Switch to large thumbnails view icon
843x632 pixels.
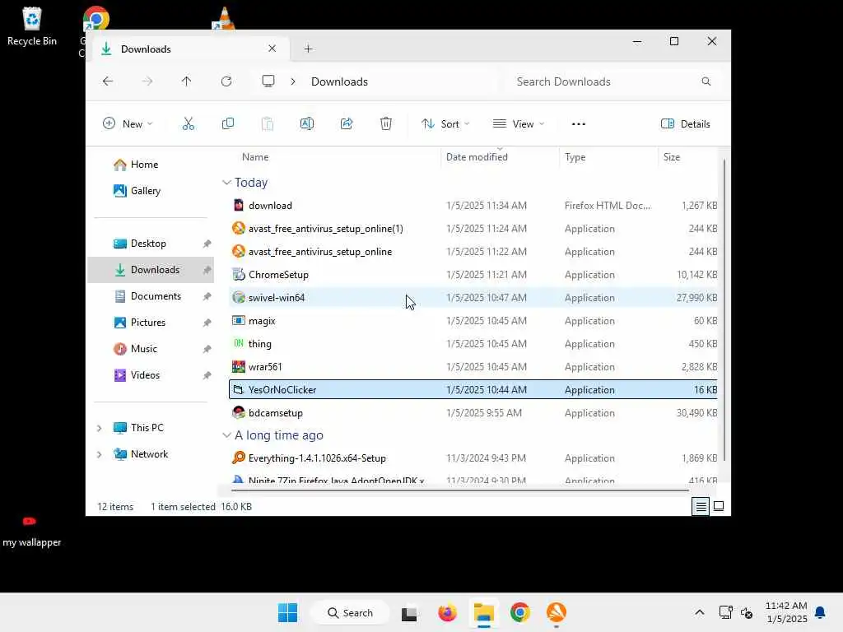coord(718,506)
